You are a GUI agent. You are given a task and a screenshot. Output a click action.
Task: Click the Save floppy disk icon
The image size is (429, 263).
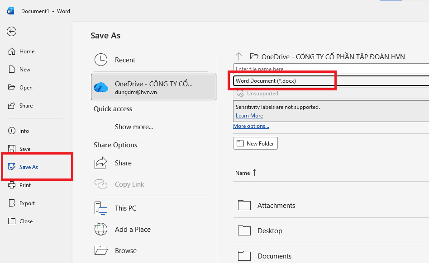pyautogui.click(x=12, y=149)
